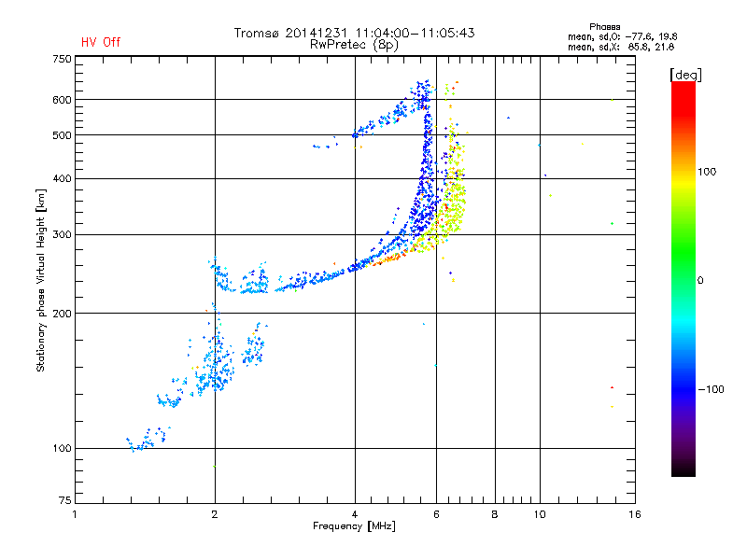
Task: Select the plot title 'Tromsø 20141231 11:04:00-11:05:43'
Action: [354, 33]
